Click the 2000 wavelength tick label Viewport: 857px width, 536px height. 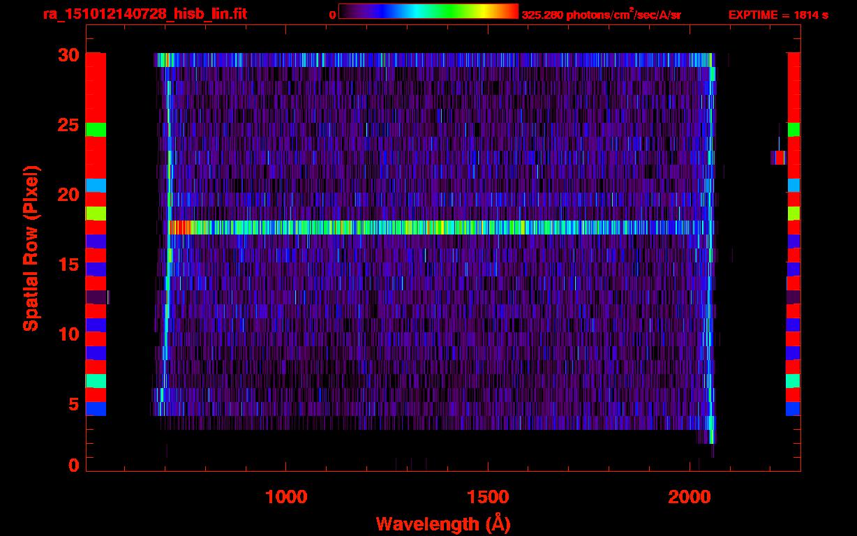690,497
